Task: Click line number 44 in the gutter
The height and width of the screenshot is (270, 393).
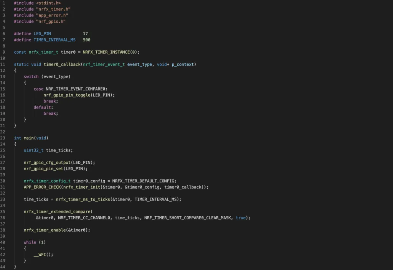Action: (3, 267)
